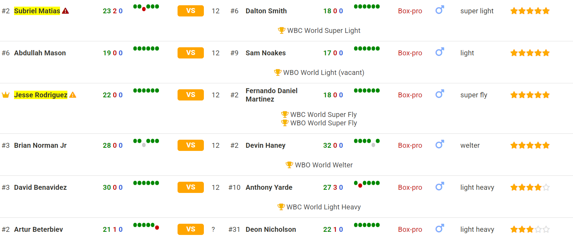Click the VS button for Norman Jr vs Haney
573x243 pixels.
point(191,145)
